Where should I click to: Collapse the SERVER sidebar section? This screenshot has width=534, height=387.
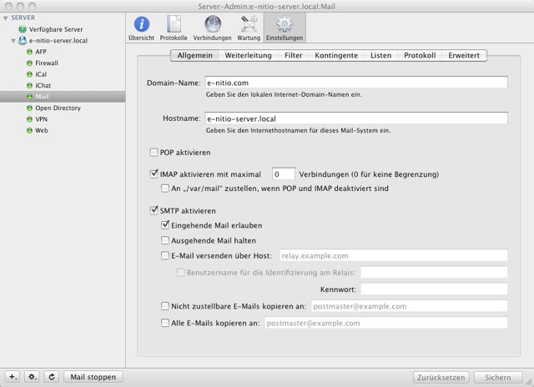coord(5,17)
